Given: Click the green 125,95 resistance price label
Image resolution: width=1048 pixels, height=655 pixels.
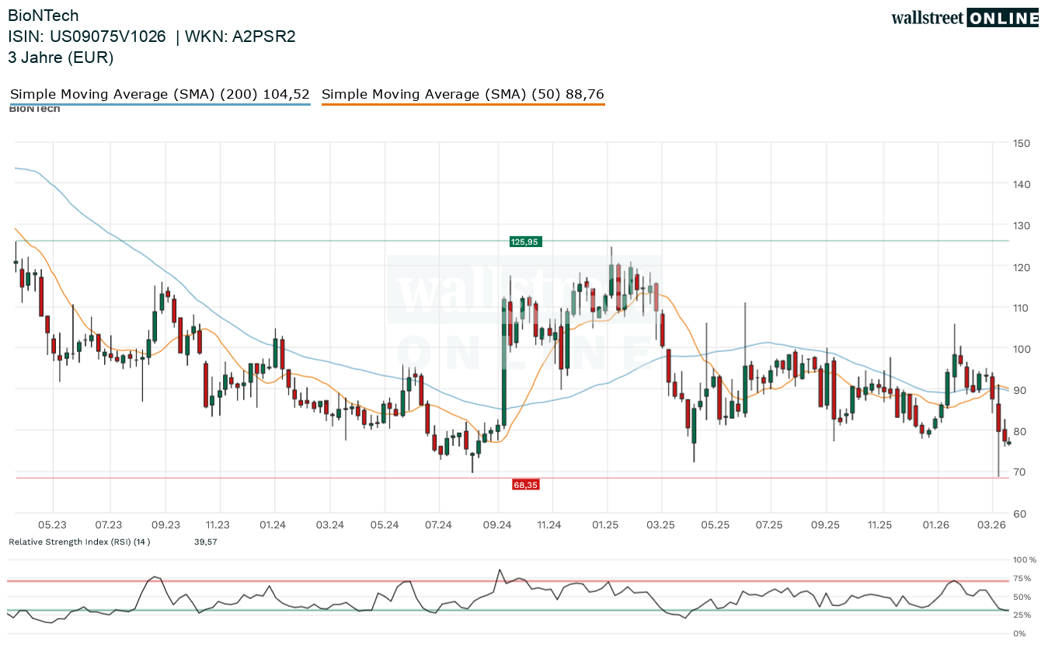Looking at the screenshot, I should [524, 242].
